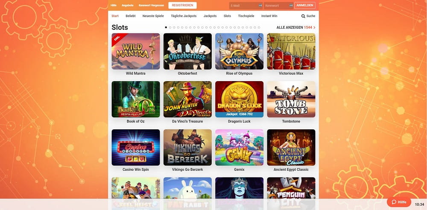The height and width of the screenshot is (210, 427).
Task: Open the Hilfe chat bubble
Action: click(x=399, y=202)
